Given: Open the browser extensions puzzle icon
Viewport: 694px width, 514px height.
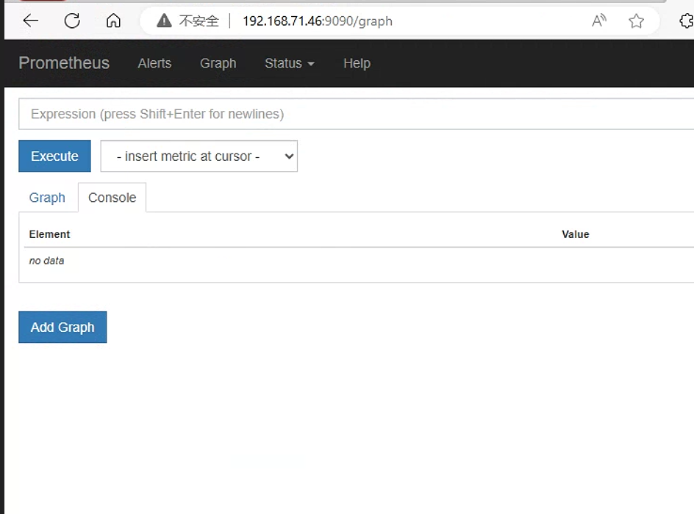Looking at the screenshot, I should click(x=687, y=21).
